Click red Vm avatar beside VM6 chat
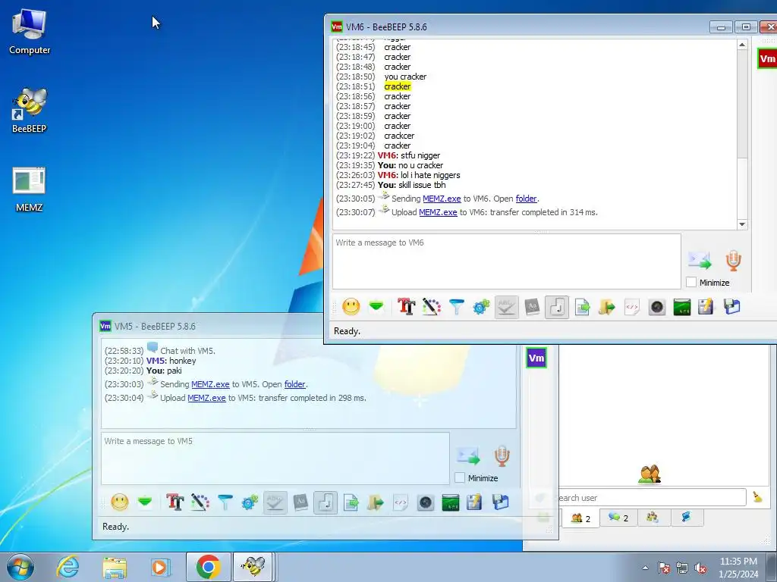The height and width of the screenshot is (582, 777). coord(767,59)
